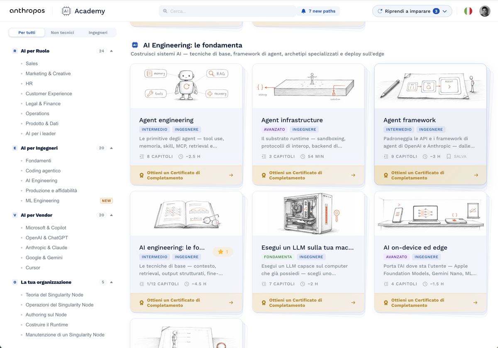Open the Customer Experience category
498x348 pixels.
tap(49, 94)
